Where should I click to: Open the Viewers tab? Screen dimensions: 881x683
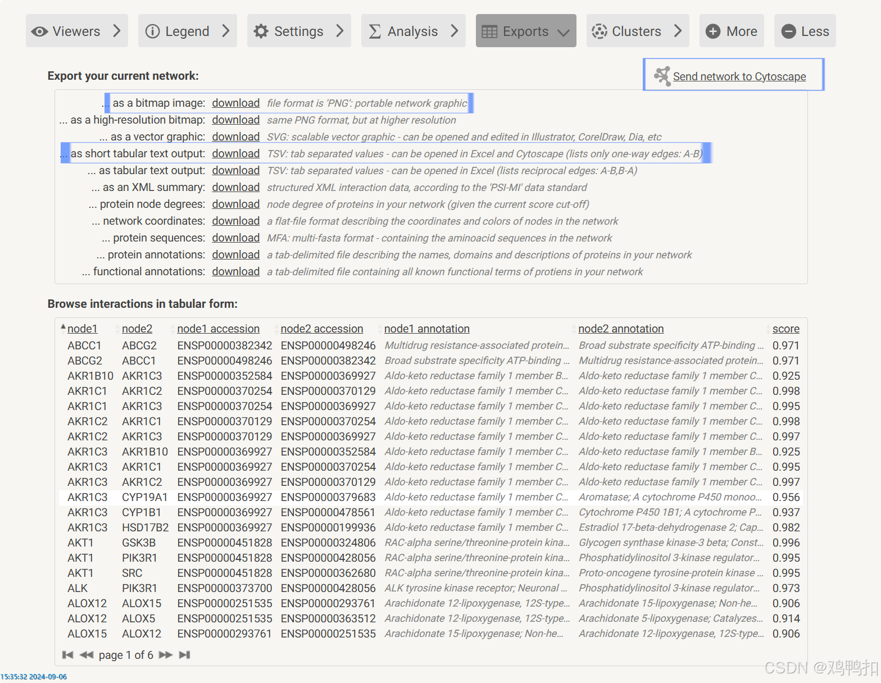point(77,31)
